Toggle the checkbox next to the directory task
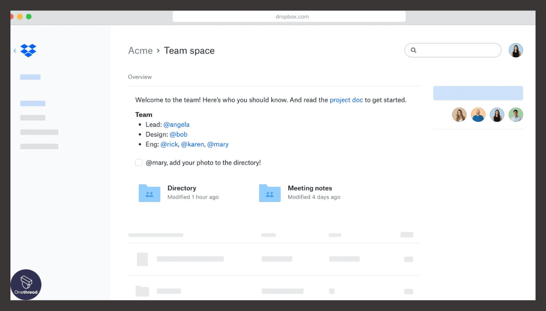This screenshot has width=546, height=311. click(139, 162)
